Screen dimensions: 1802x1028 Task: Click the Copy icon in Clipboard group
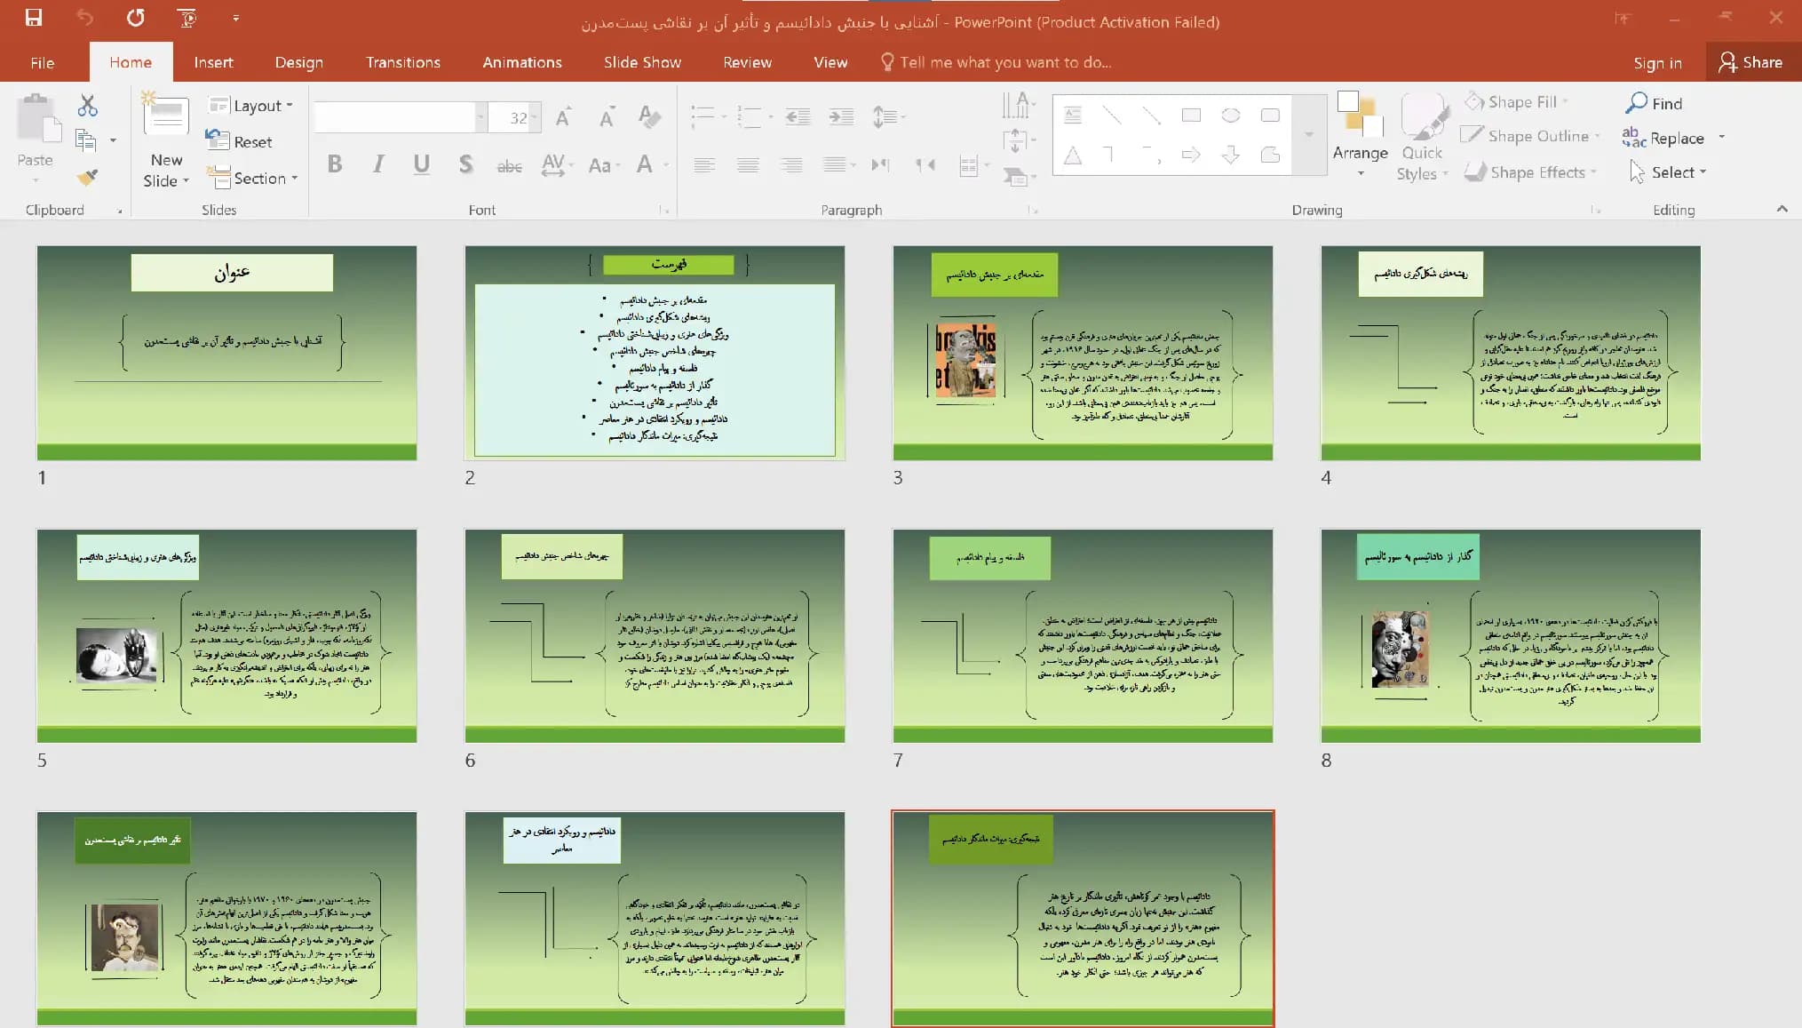click(86, 139)
